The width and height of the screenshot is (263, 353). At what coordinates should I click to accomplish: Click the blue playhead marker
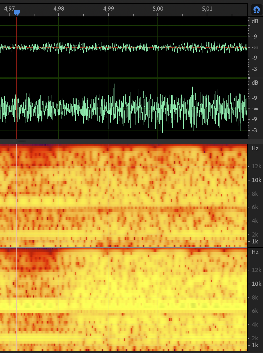coord(17,12)
